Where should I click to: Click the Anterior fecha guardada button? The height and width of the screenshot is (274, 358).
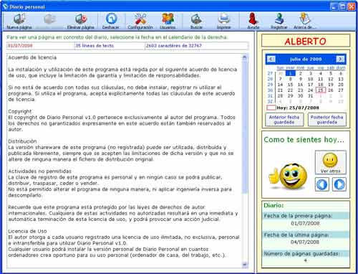tap(284, 120)
